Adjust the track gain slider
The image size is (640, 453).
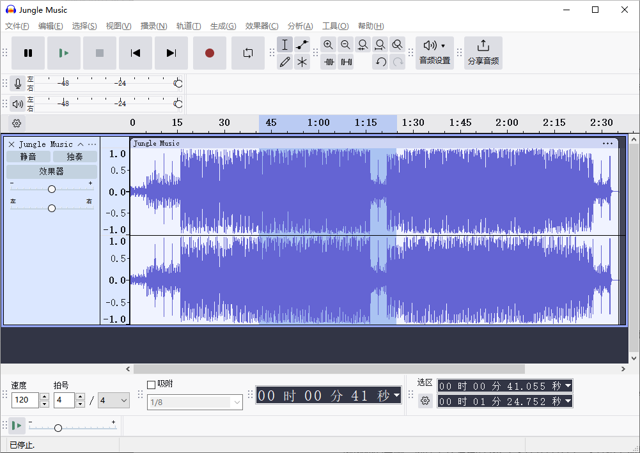coord(51,188)
